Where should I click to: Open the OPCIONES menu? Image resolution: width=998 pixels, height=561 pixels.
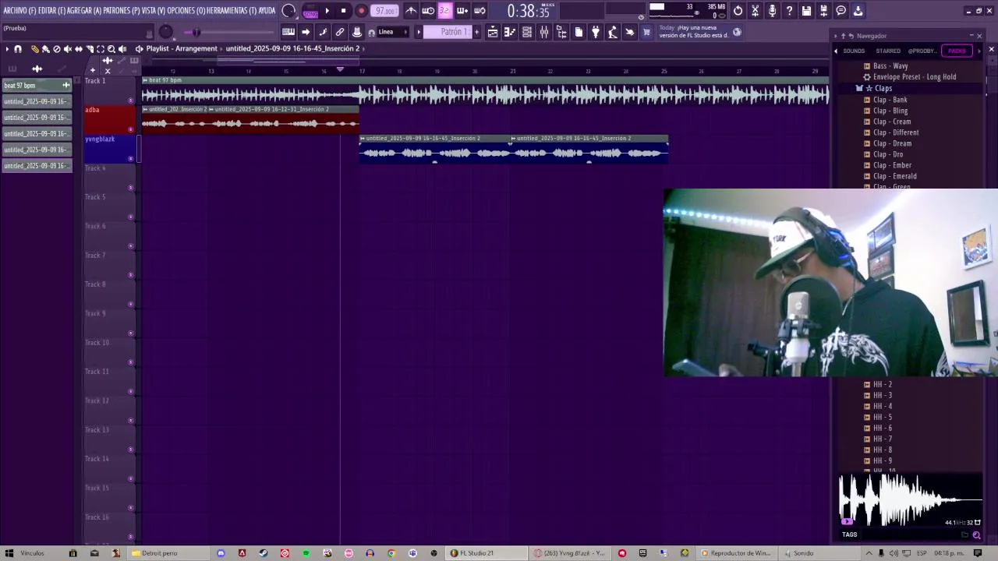point(186,11)
